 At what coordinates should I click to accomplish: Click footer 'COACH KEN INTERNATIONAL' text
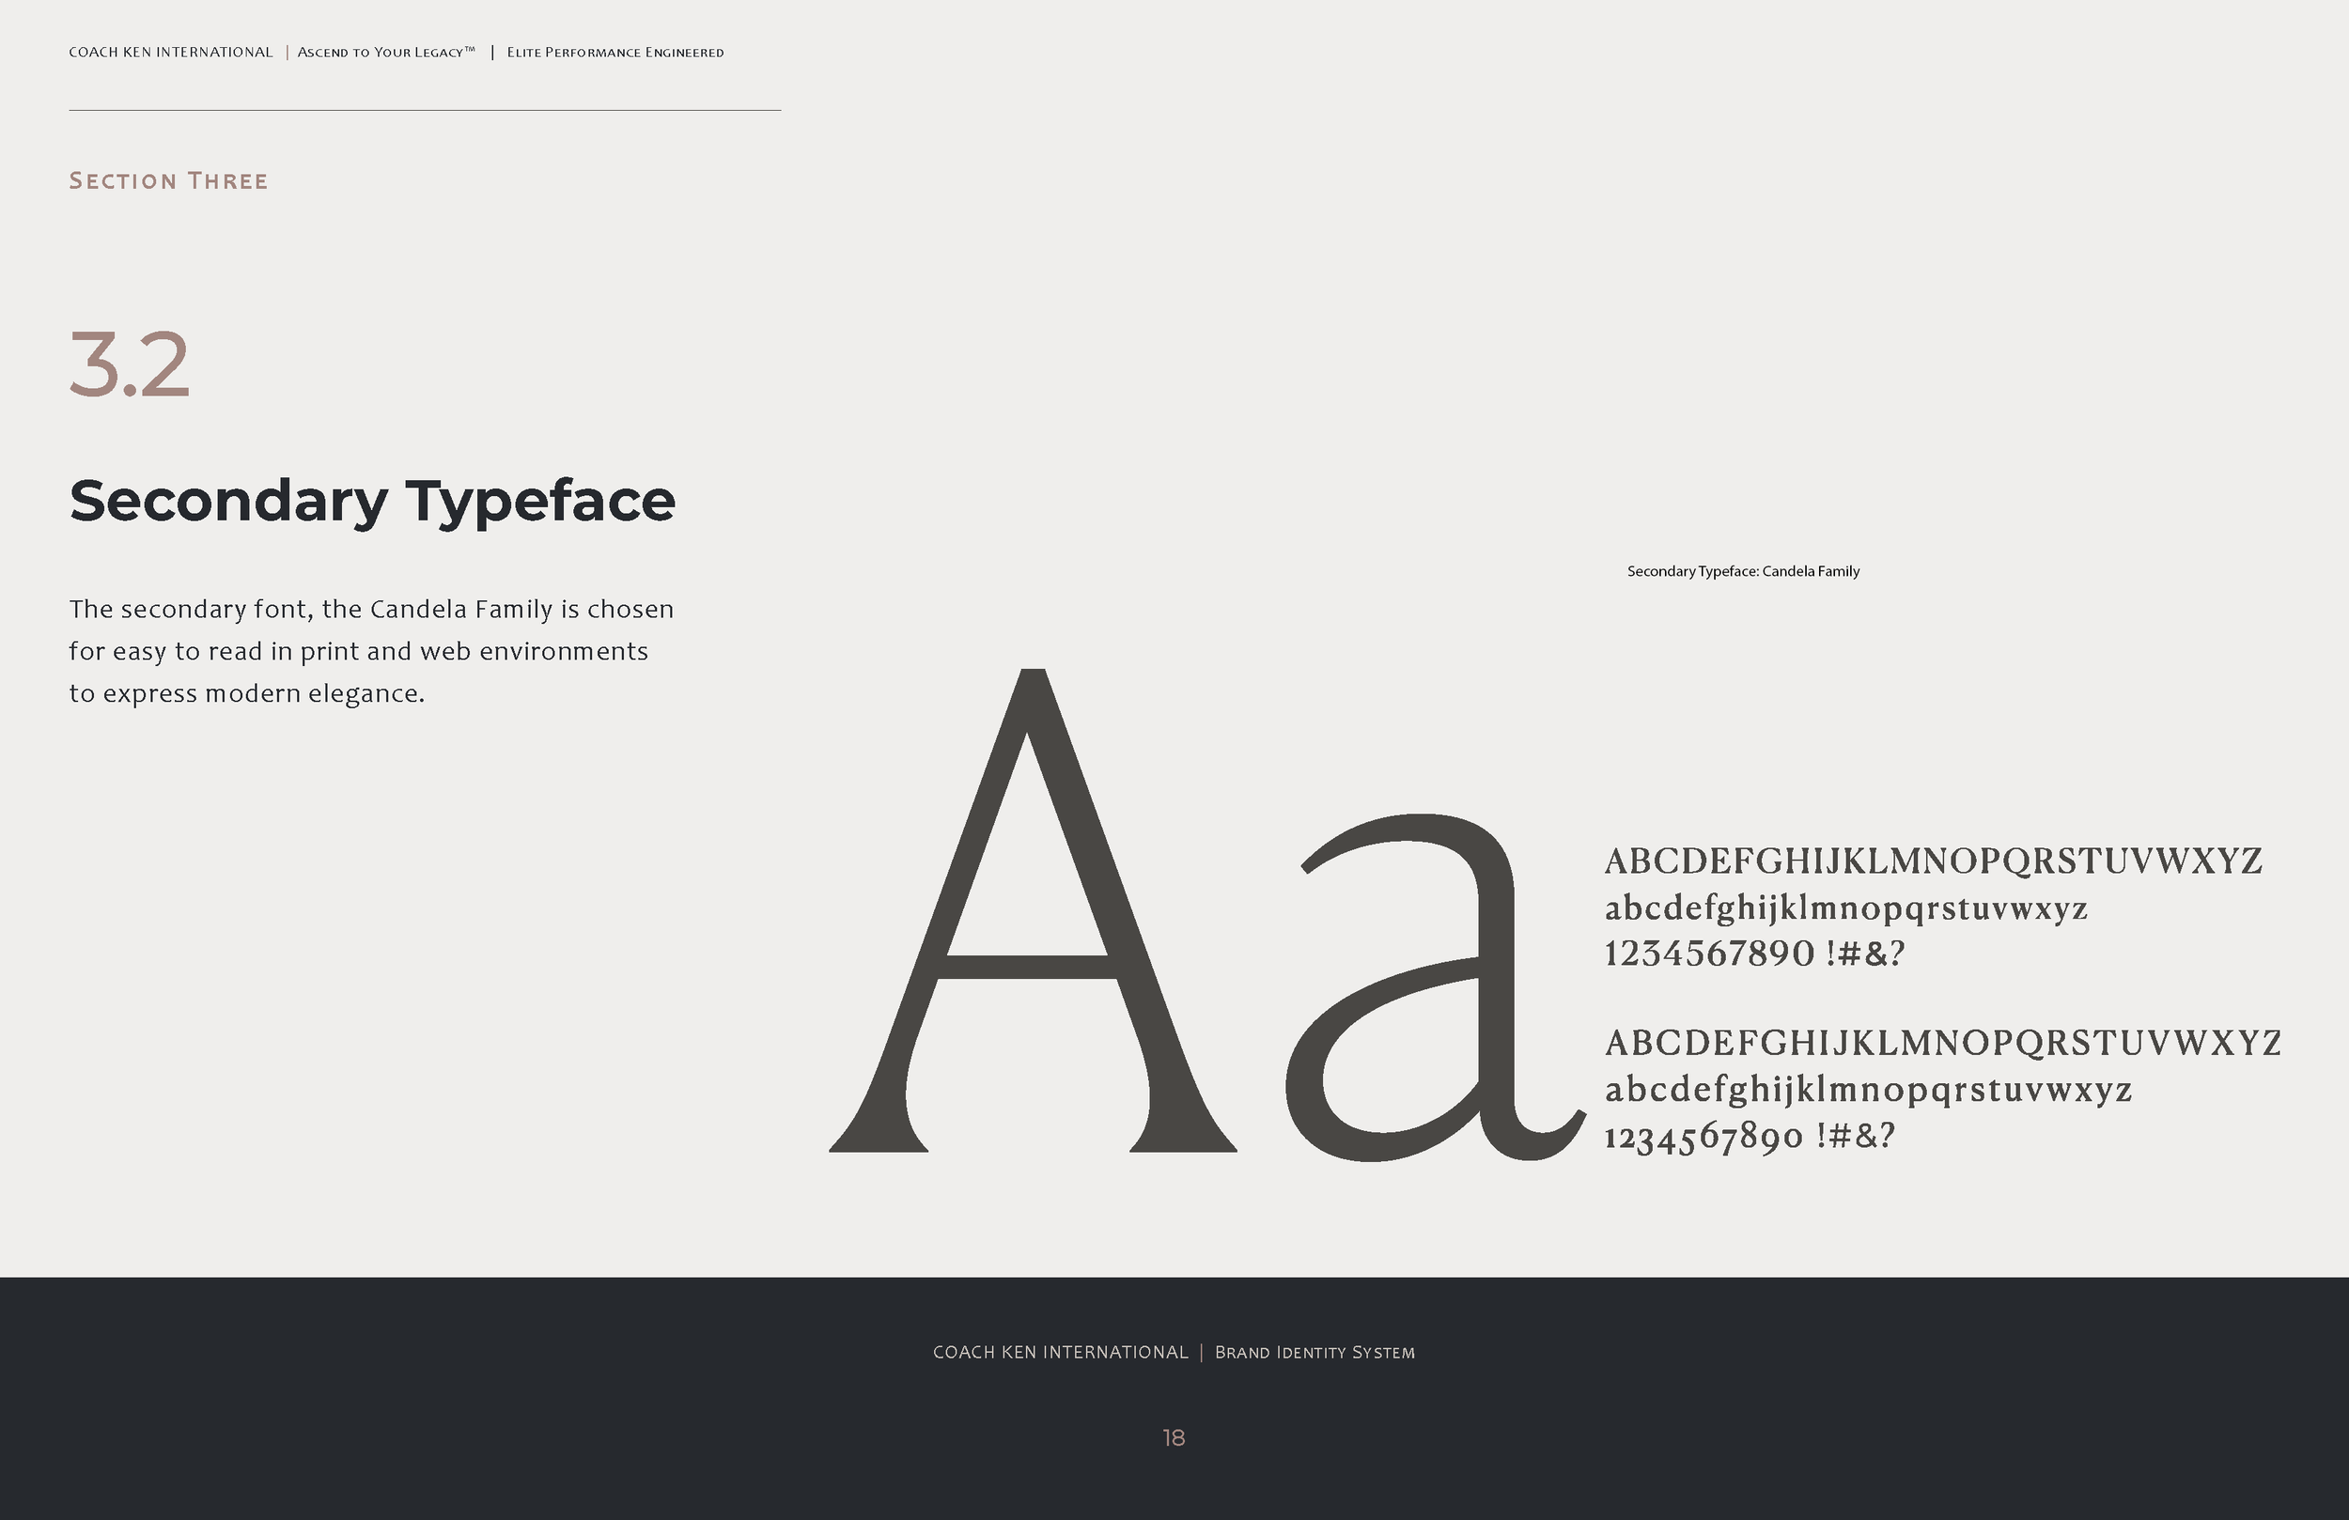[x=1061, y=1352]
